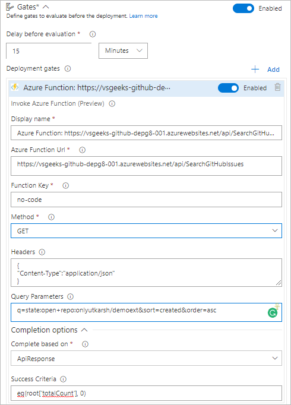
Task: Select the Azure Function gate header title
Action: pyautogui.click(x=97, y=88)
